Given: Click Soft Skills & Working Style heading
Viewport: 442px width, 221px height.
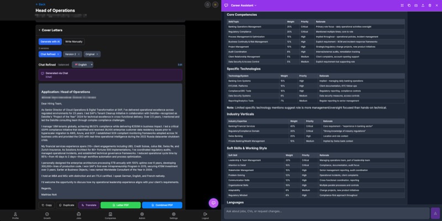Looking at the screenshot, I should [x=246, y=148].
